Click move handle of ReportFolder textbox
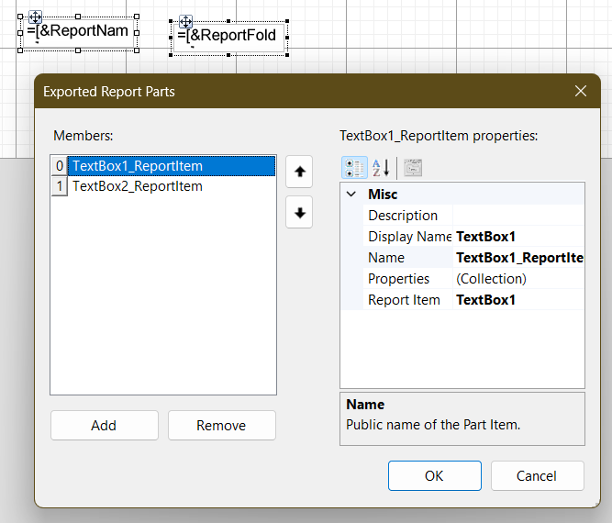Viewport: 612px width, 523px height. coord(185,21)
